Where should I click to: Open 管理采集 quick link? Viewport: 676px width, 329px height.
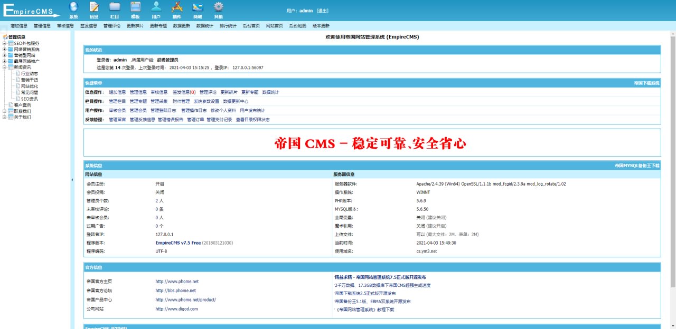(159, 101)
